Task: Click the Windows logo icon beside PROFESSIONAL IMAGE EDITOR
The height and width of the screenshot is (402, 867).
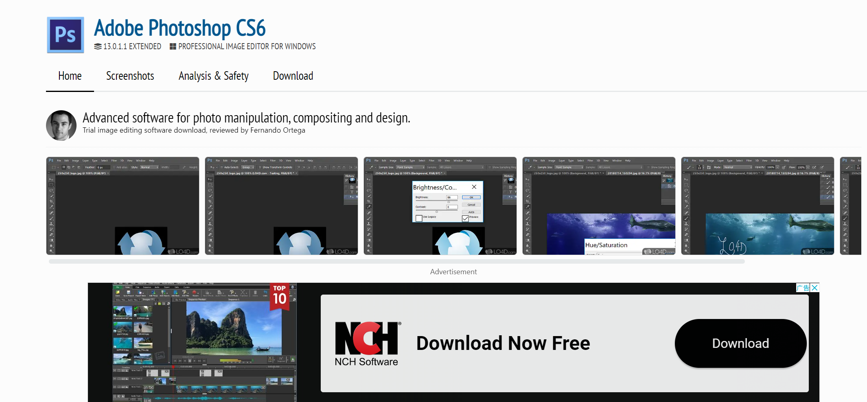Action: point(173,46)
